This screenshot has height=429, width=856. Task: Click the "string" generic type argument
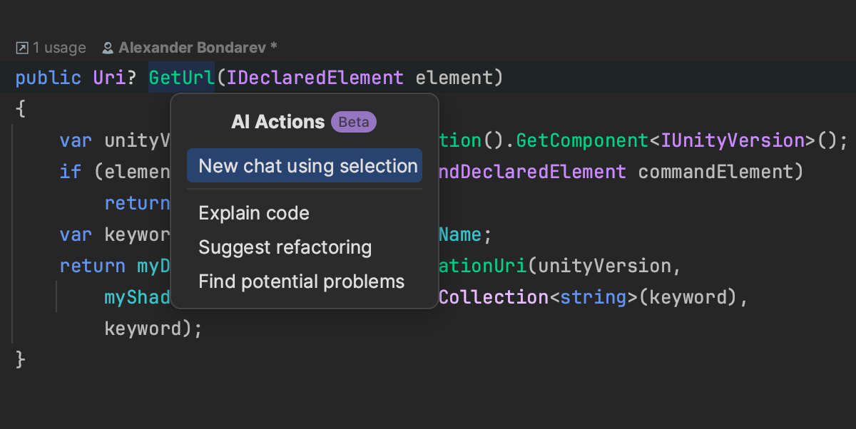point(593,297)
